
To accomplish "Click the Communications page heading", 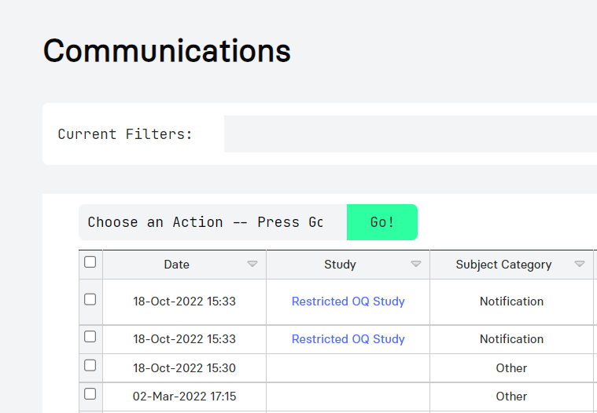I will click(x=167, y=50).
